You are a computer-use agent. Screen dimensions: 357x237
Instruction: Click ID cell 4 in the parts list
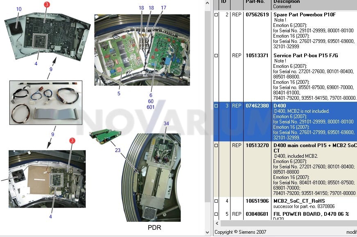coord(227,201)
